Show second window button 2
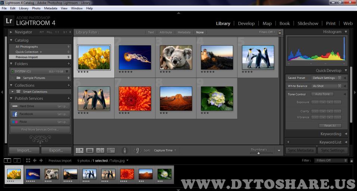This screenshot has height=191, width=357. tap(17, 160)
